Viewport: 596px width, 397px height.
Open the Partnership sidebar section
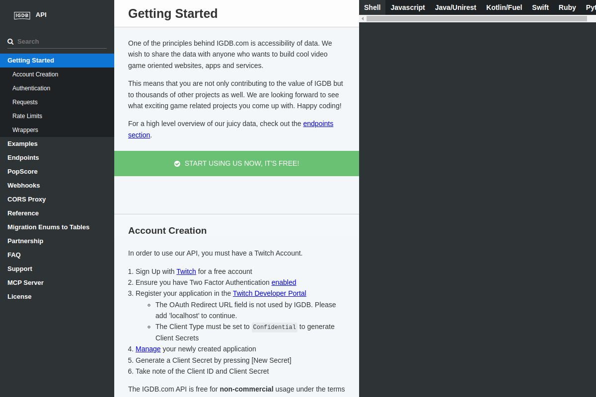tap(57, 241)
